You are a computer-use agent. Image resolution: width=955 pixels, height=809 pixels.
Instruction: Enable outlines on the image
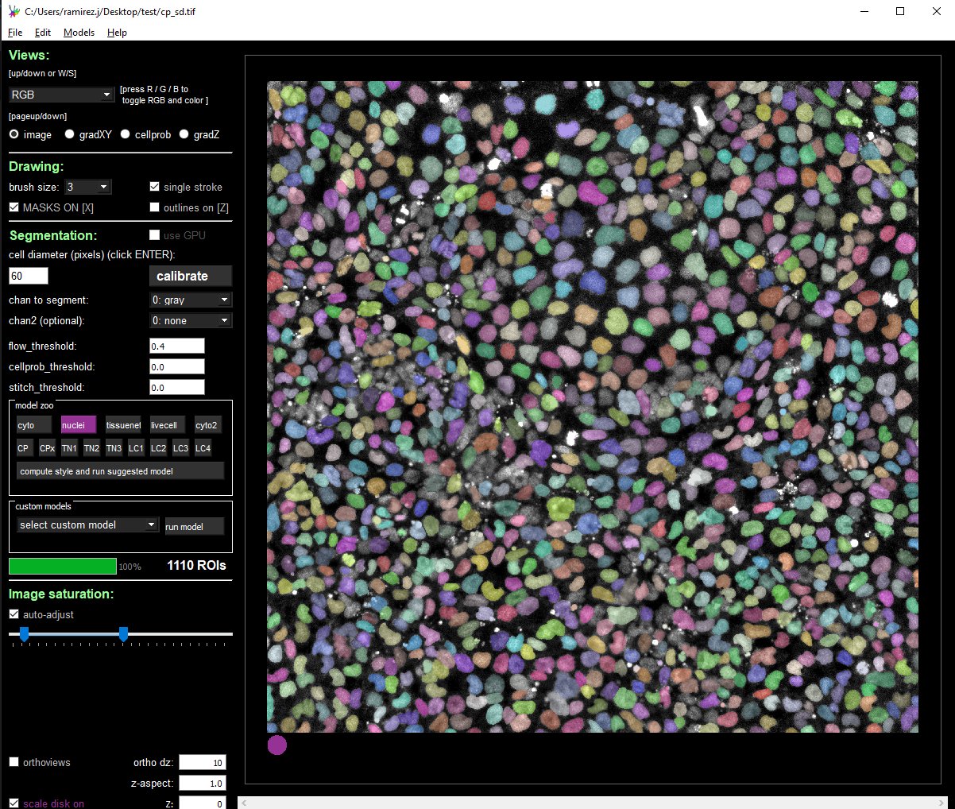tap(155, 207)
